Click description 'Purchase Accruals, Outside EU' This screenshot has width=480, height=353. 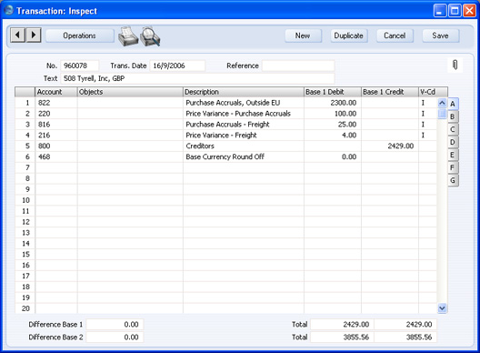pos(233,103)
